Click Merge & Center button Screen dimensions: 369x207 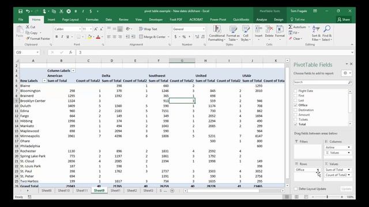(152, 37)
